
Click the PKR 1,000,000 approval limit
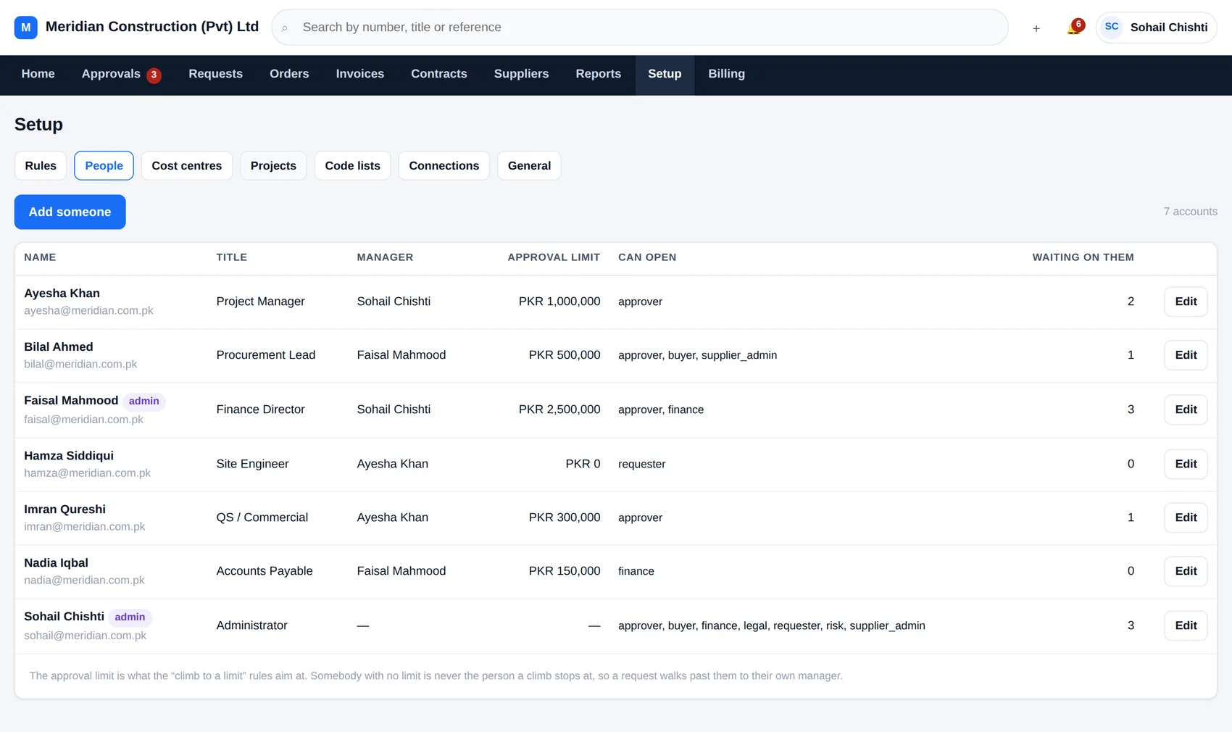(559, 301)
